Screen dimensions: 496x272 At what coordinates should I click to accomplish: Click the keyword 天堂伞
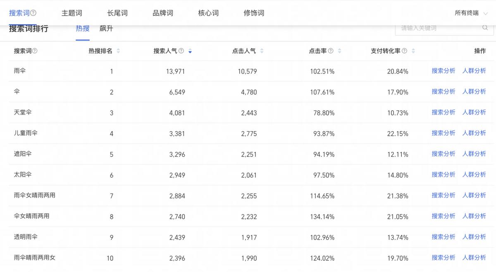click(x=23, y=112)
